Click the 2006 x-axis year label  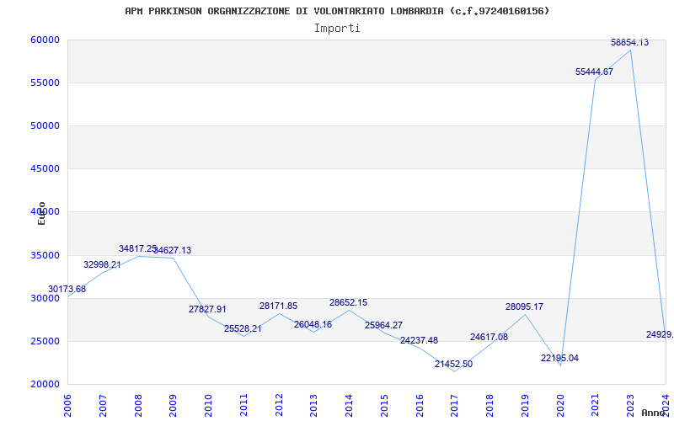click(68, 403)
